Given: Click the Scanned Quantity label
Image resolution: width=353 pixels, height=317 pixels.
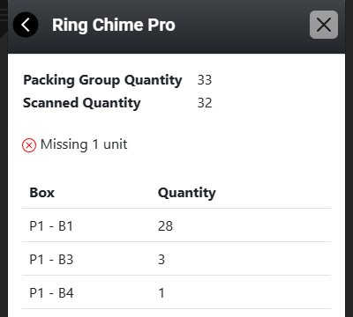Looking at the screenshot, I should (x=82, y=103).
